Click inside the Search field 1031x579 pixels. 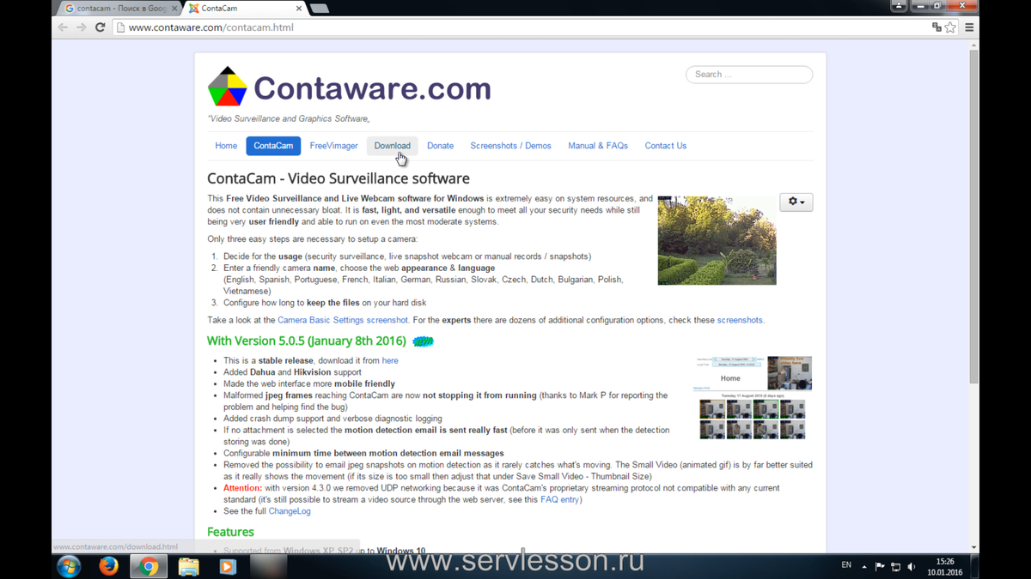749,75
